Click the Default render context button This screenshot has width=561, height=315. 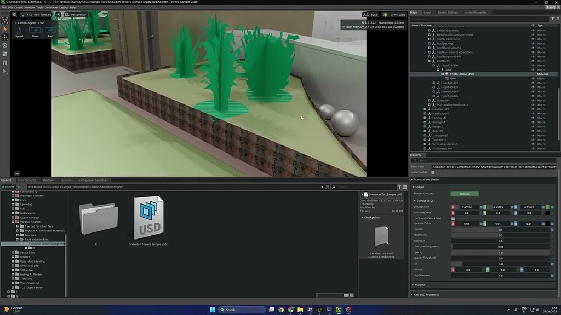tap(465, 194)
